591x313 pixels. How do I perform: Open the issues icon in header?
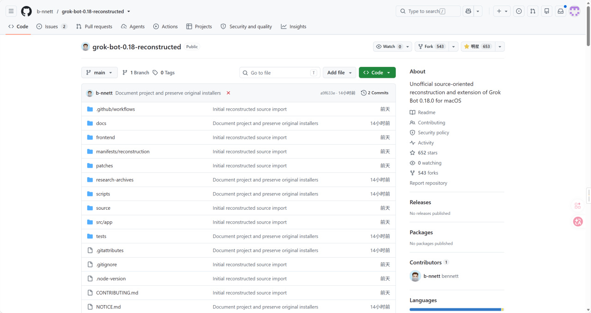pyautogui.click(x=519, y=11)
